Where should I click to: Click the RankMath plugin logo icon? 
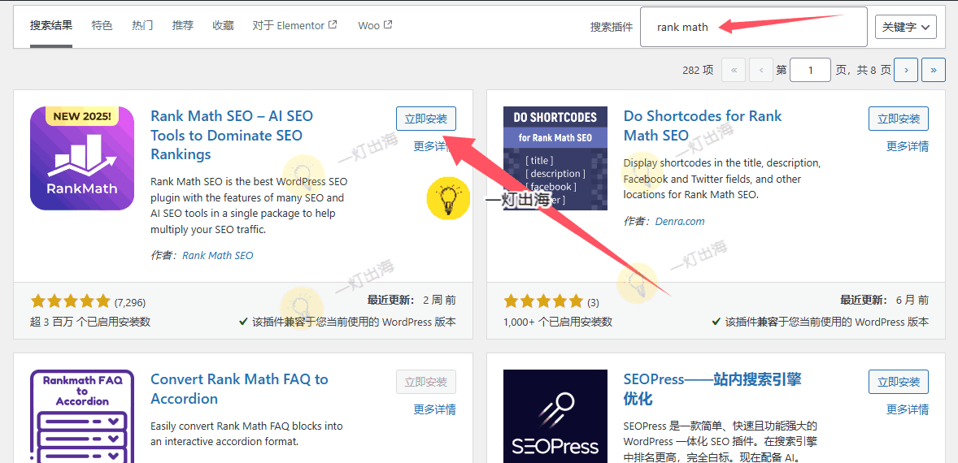click(x=82, y=158)
